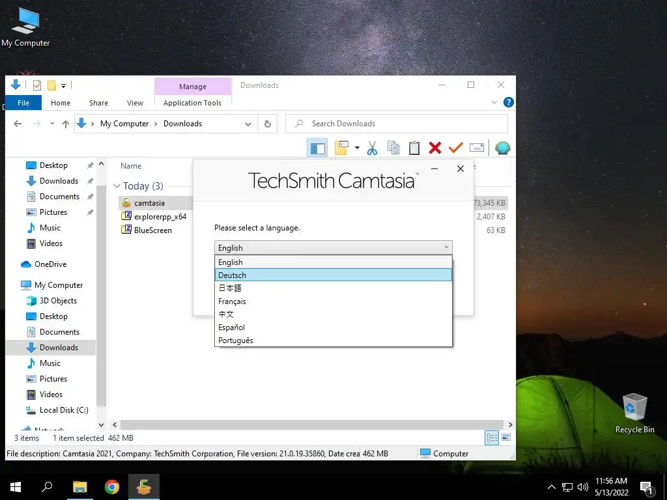The image size is (667, 500).
Task: Open Explorer help question mark
Action: 508,102
